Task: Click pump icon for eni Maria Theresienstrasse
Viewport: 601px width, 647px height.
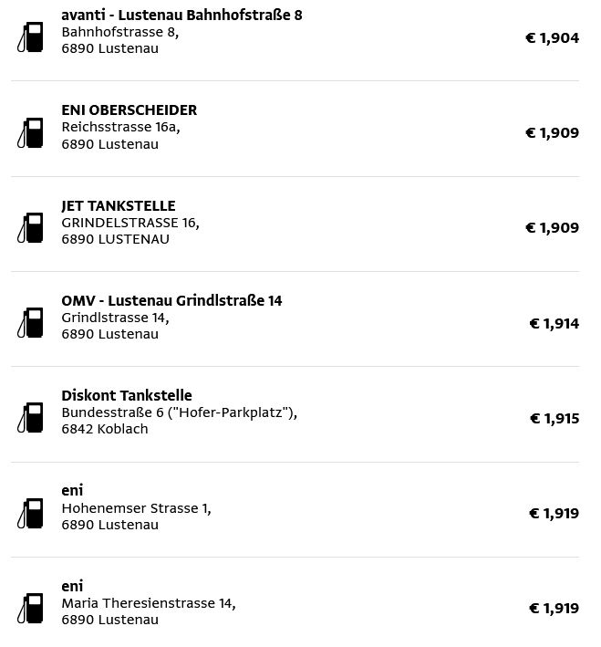Action: point(32,609)
